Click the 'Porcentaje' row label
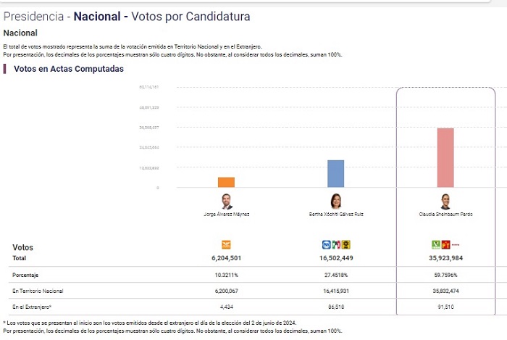The width and height of the screenshot is (507, 340). pyautogui.click(x=25, y=275)
